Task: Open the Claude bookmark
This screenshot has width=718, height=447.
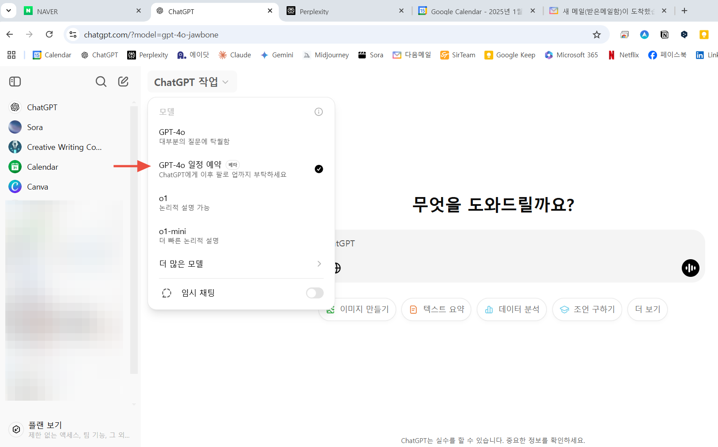Action: pyautogui.click(x=234, y=55)
